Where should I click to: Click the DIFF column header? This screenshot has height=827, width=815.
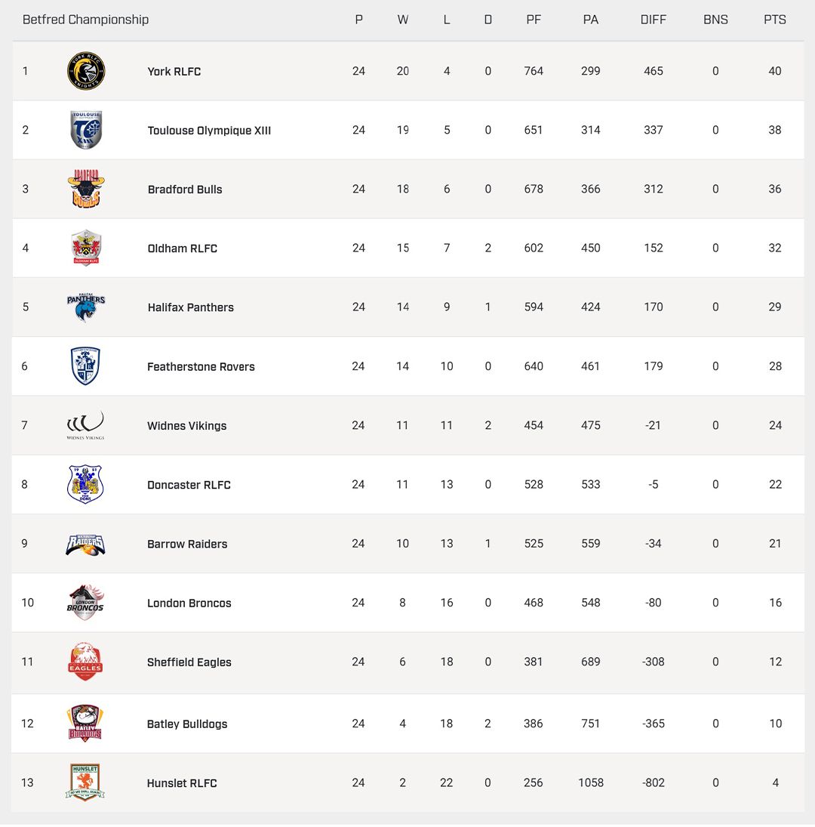coord(654,20)
